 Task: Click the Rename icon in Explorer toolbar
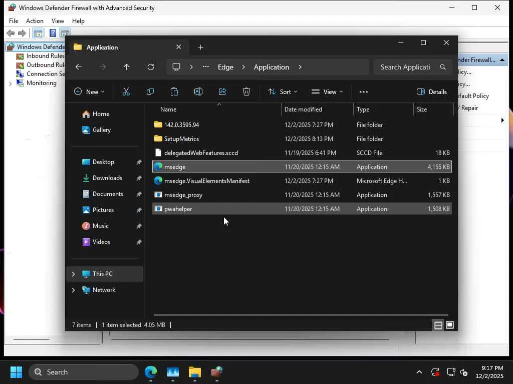tap(198, 92)
